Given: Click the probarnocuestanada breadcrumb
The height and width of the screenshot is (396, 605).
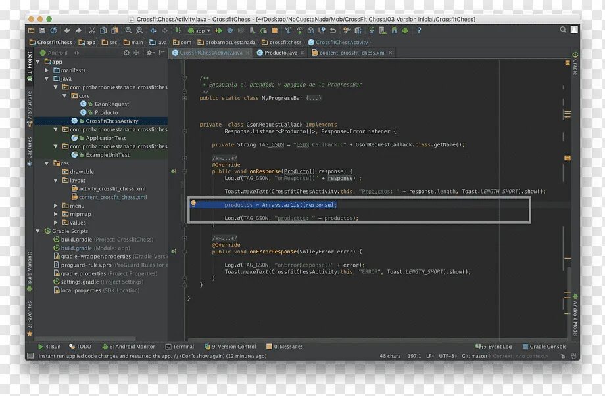Looking at the screenshot, I should [226, 43].
